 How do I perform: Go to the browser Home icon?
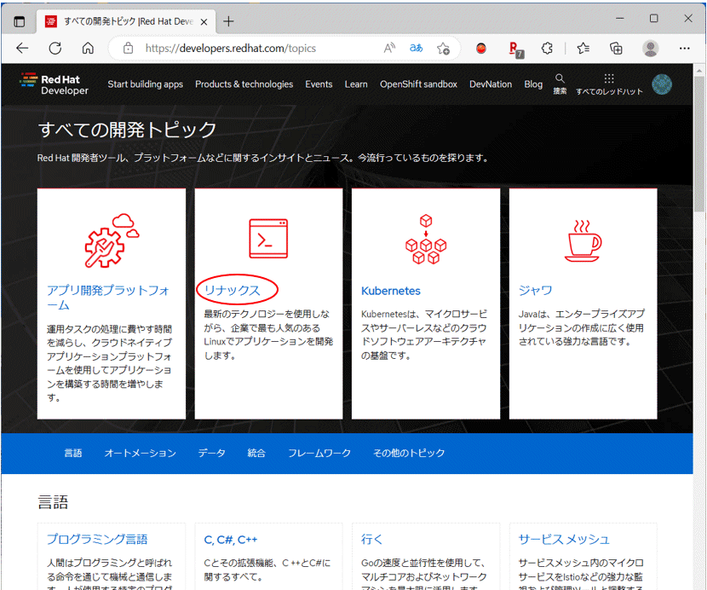pos(88,48)
